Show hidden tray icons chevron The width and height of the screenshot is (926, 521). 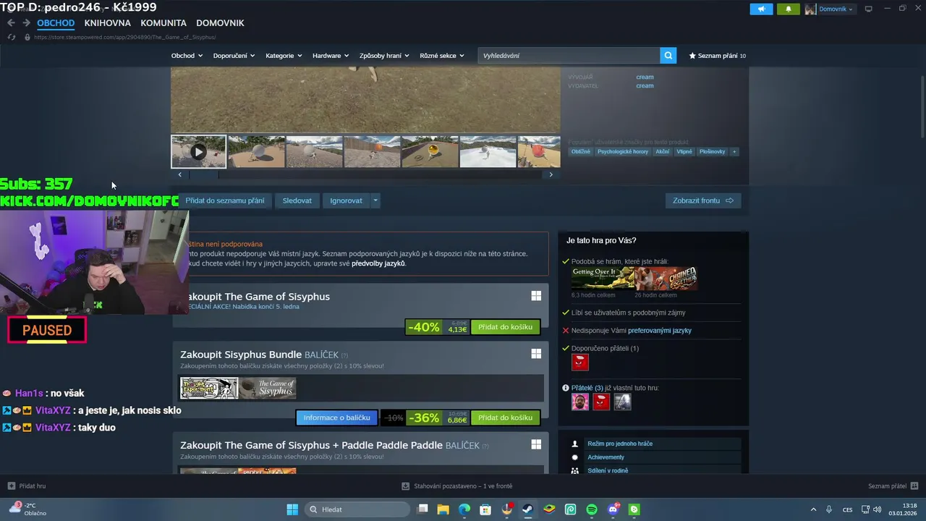813,509
